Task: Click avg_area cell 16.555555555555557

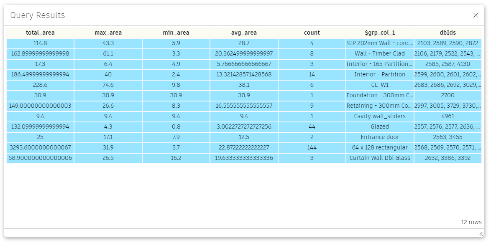Action: coord(244,106)
